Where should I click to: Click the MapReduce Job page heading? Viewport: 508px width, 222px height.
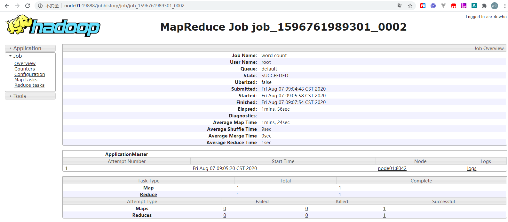(x=283, y=27)
